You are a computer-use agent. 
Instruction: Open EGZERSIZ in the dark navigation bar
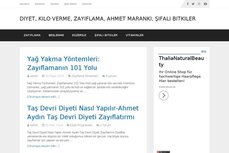pyautogui.click(x=79, y=35)
